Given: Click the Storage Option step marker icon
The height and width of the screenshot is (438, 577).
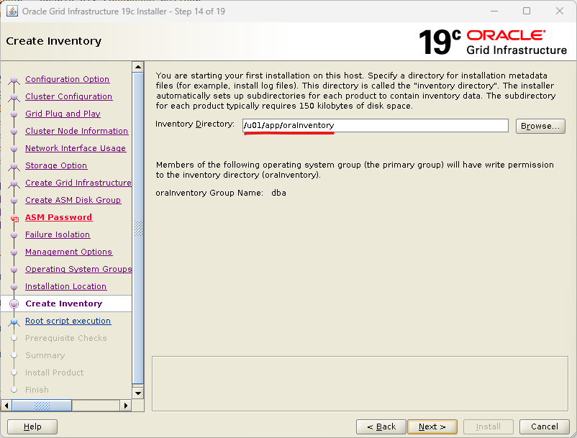Looking at the screenshot, I should pyautogui.click(x=14, y=166).
